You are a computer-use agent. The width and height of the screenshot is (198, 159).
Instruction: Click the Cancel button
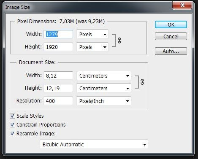click(171, 36)
